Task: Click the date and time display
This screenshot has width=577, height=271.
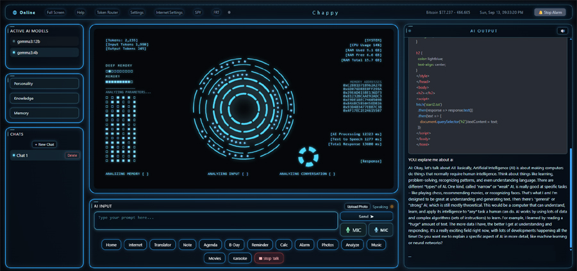Action: pos(501,13)
